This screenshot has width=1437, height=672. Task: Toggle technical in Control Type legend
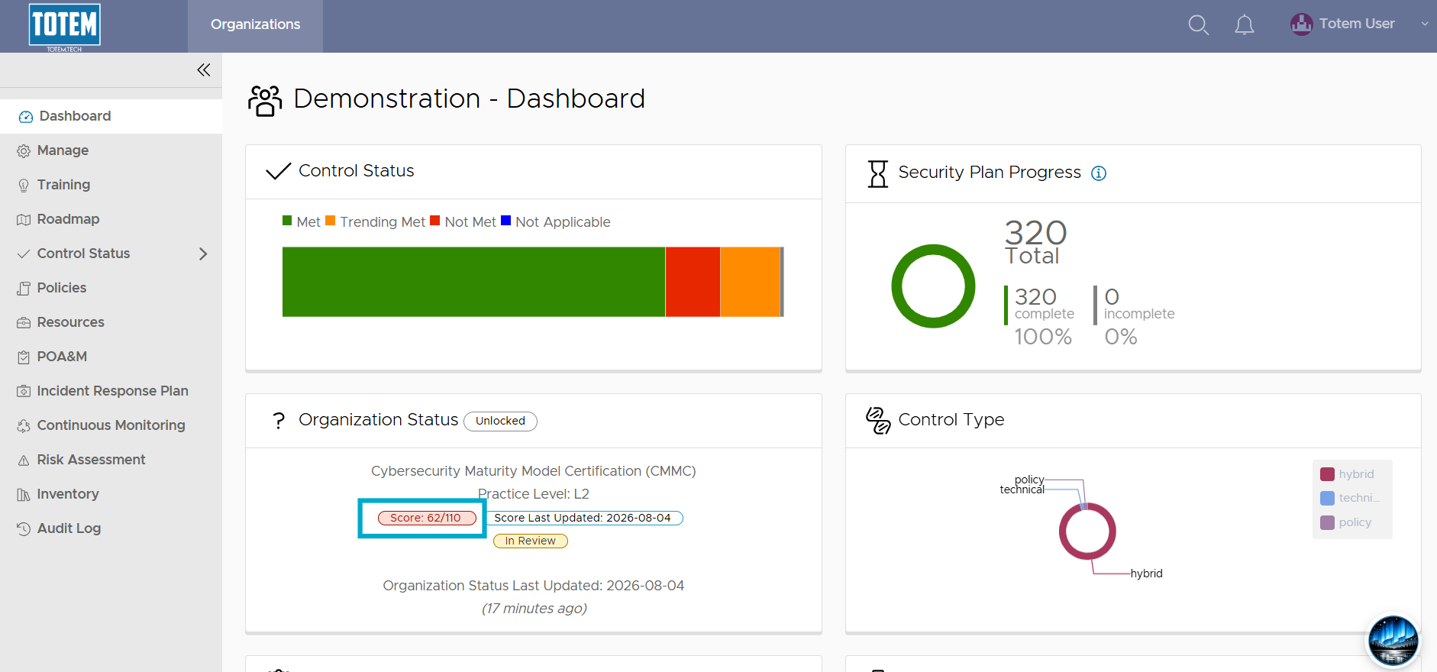pyautogui.click(x=1350, y=498)
